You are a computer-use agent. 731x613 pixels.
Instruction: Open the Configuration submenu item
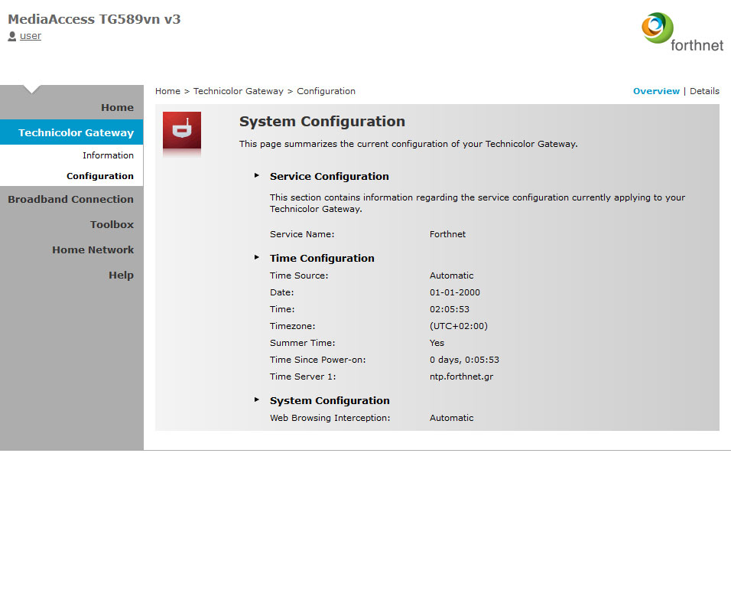(x=99, y=176)
